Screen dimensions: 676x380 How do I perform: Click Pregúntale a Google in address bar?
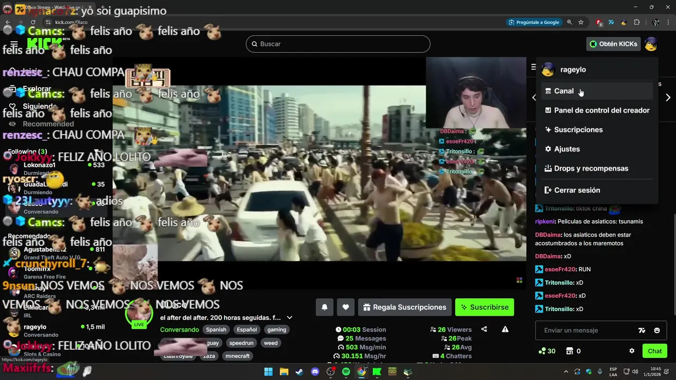coord(534,22)
